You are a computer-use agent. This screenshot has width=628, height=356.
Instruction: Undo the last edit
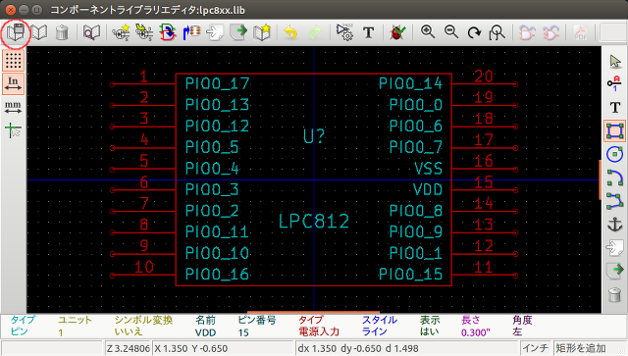pyautogui.click(x=290, y=32)
